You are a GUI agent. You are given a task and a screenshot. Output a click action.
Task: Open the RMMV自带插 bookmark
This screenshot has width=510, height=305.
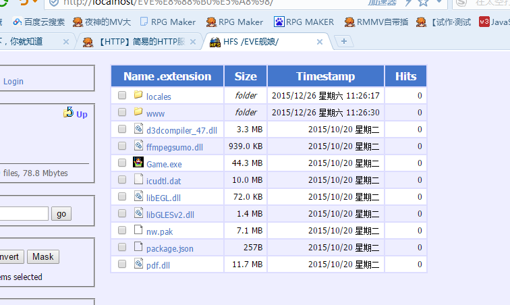click(376, 22)
